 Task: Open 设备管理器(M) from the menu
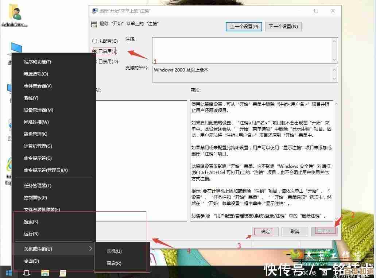[38, 110]
